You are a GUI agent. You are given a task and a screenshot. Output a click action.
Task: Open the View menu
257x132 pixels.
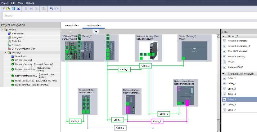20,3
